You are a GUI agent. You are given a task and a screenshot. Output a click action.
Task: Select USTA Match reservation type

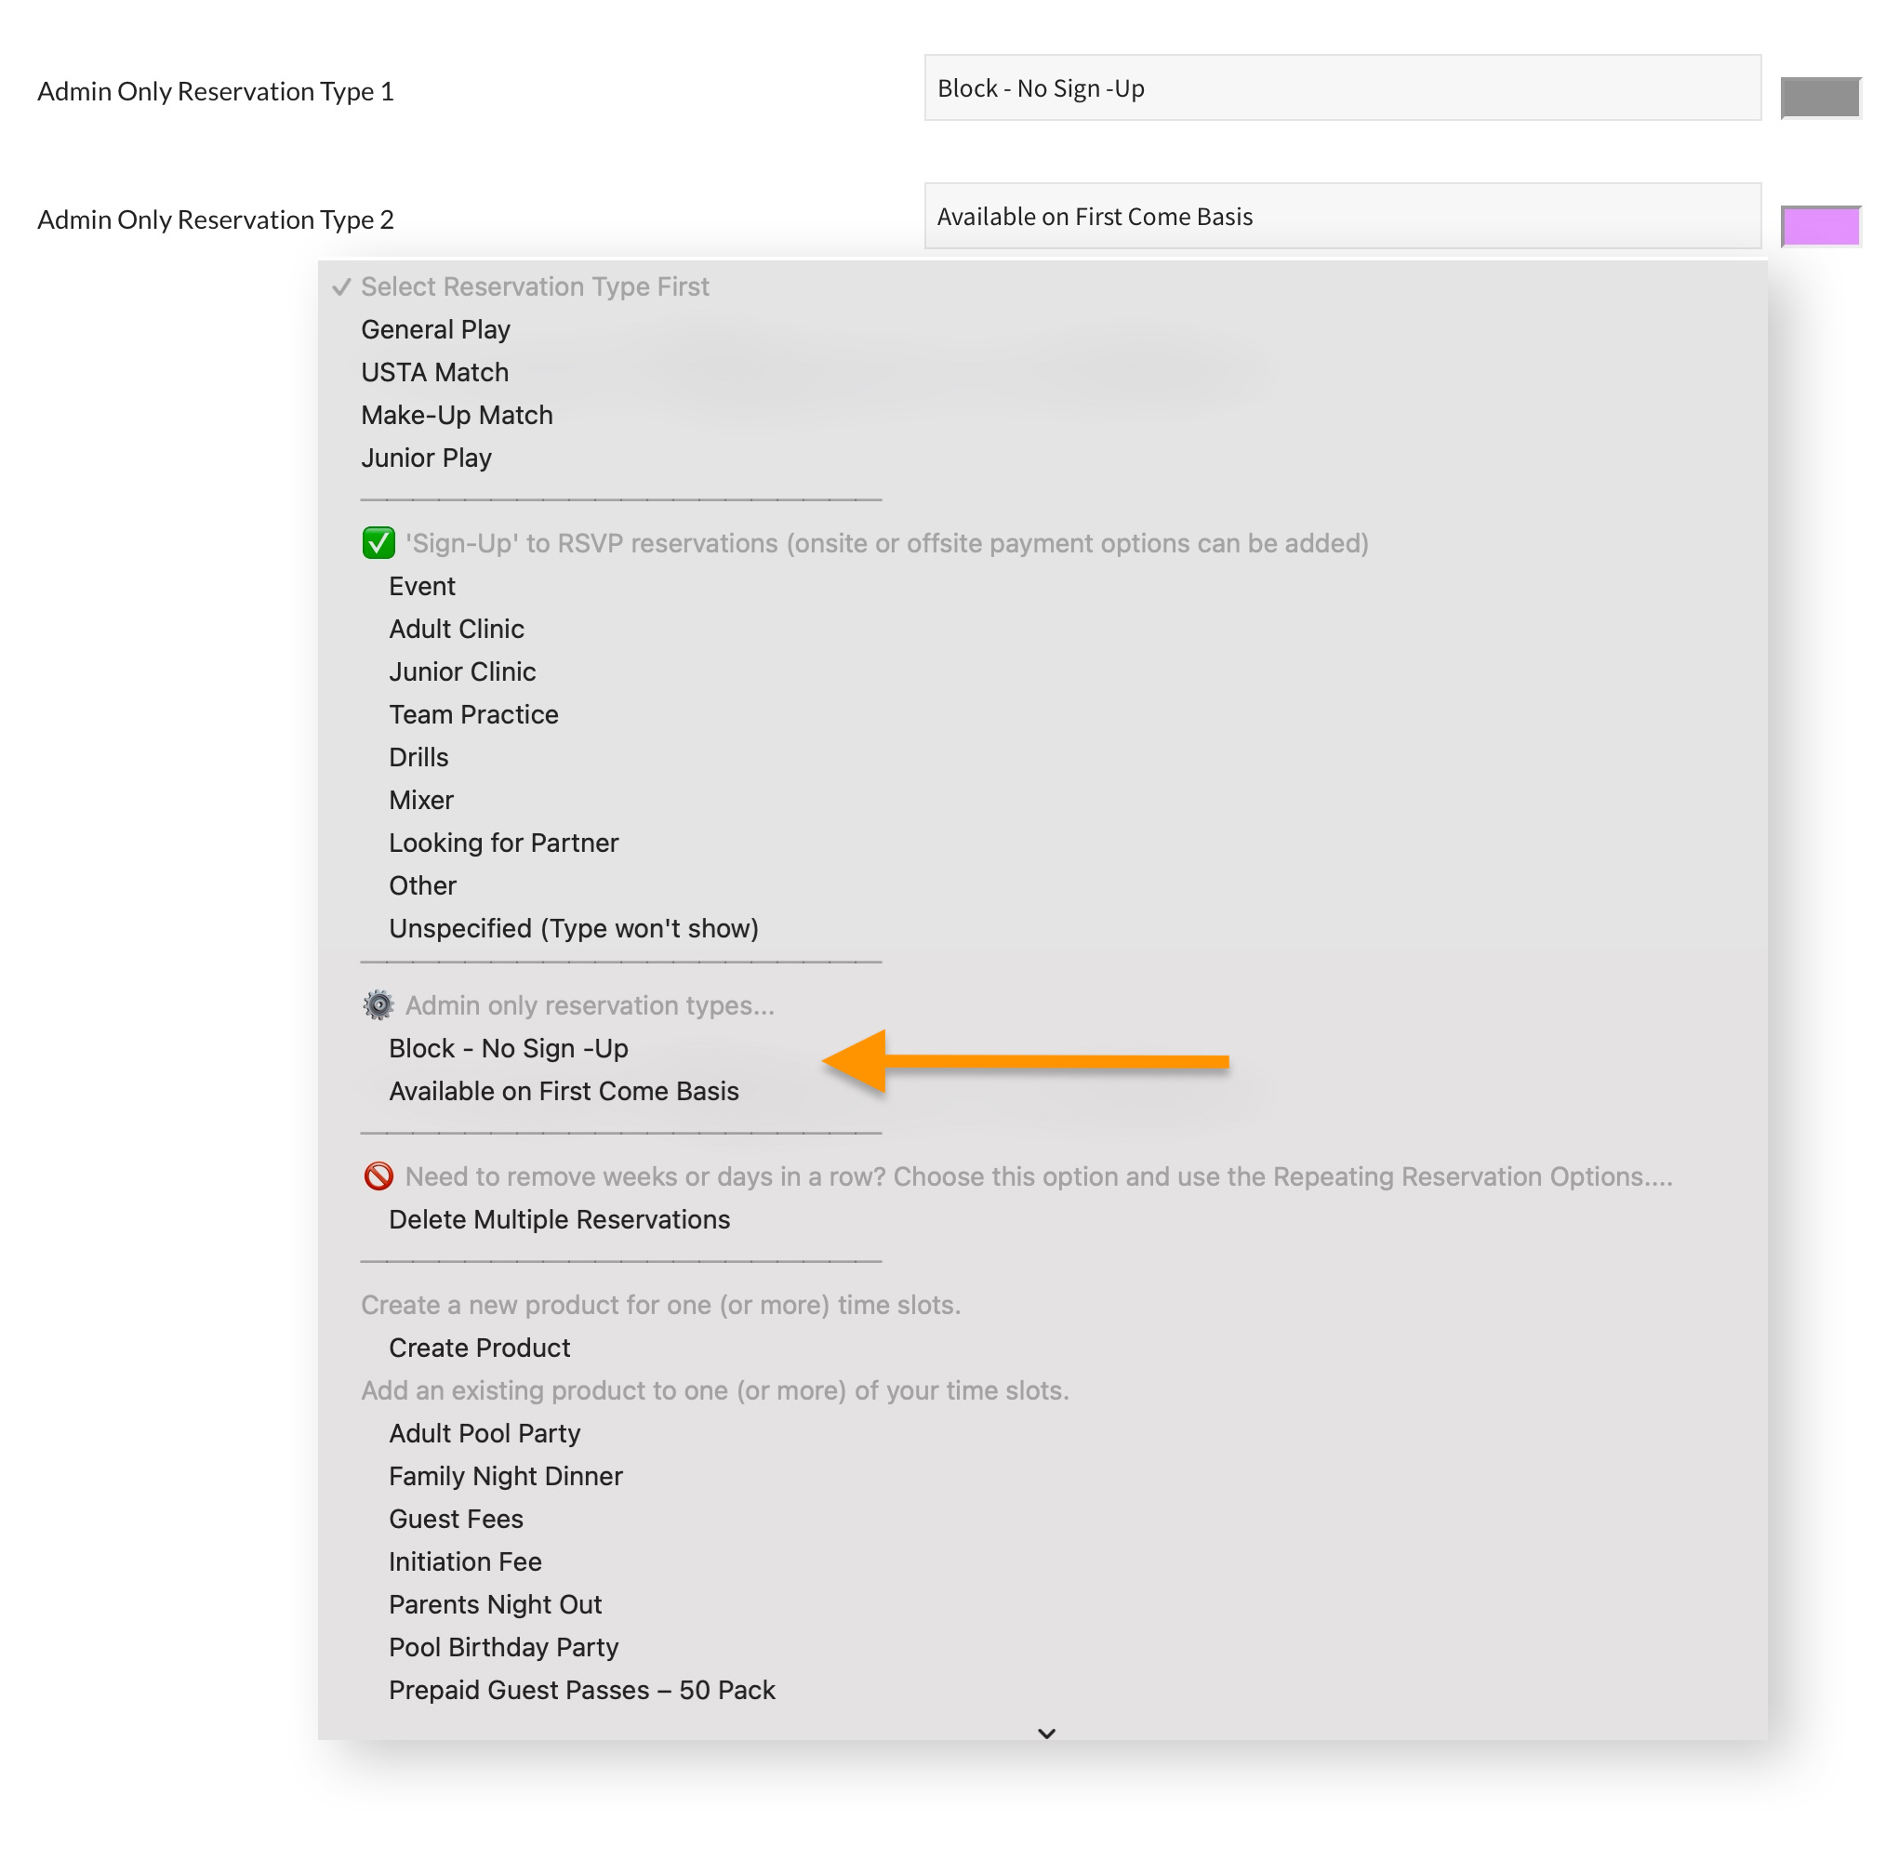click(434, 372)
